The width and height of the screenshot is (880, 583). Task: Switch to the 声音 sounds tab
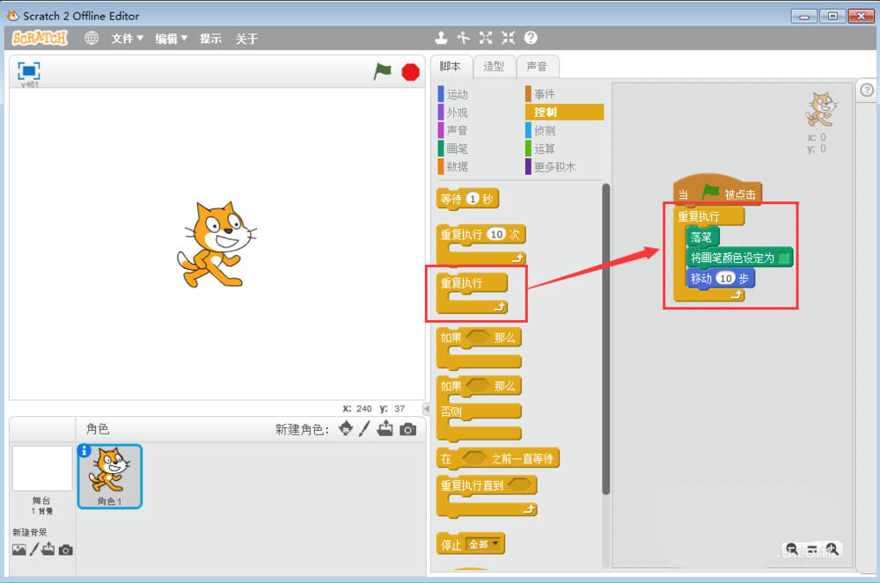[537, 67]
